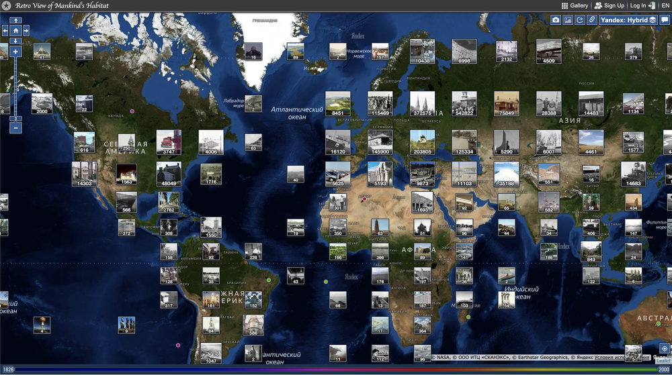Viewport: 672px width, 375px height.
Task: Toggle the photographs camera filter
Action: point(556,19)
